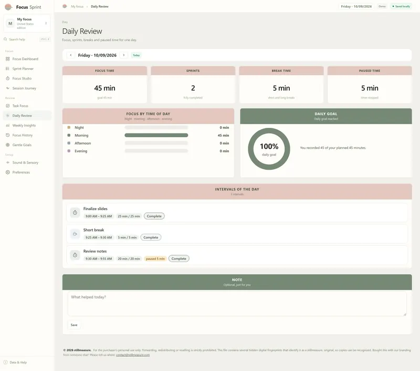The height and width of the screenshot is (371, 420).
Task: Click the cup icon beside Short break
Action: [x=75, y=234]
